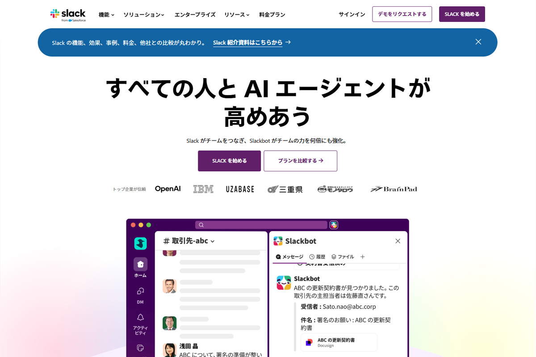Screen dimensions: 536x357
Task: Click the files icon below アクティビティ
Action: (x=140, y=348)
